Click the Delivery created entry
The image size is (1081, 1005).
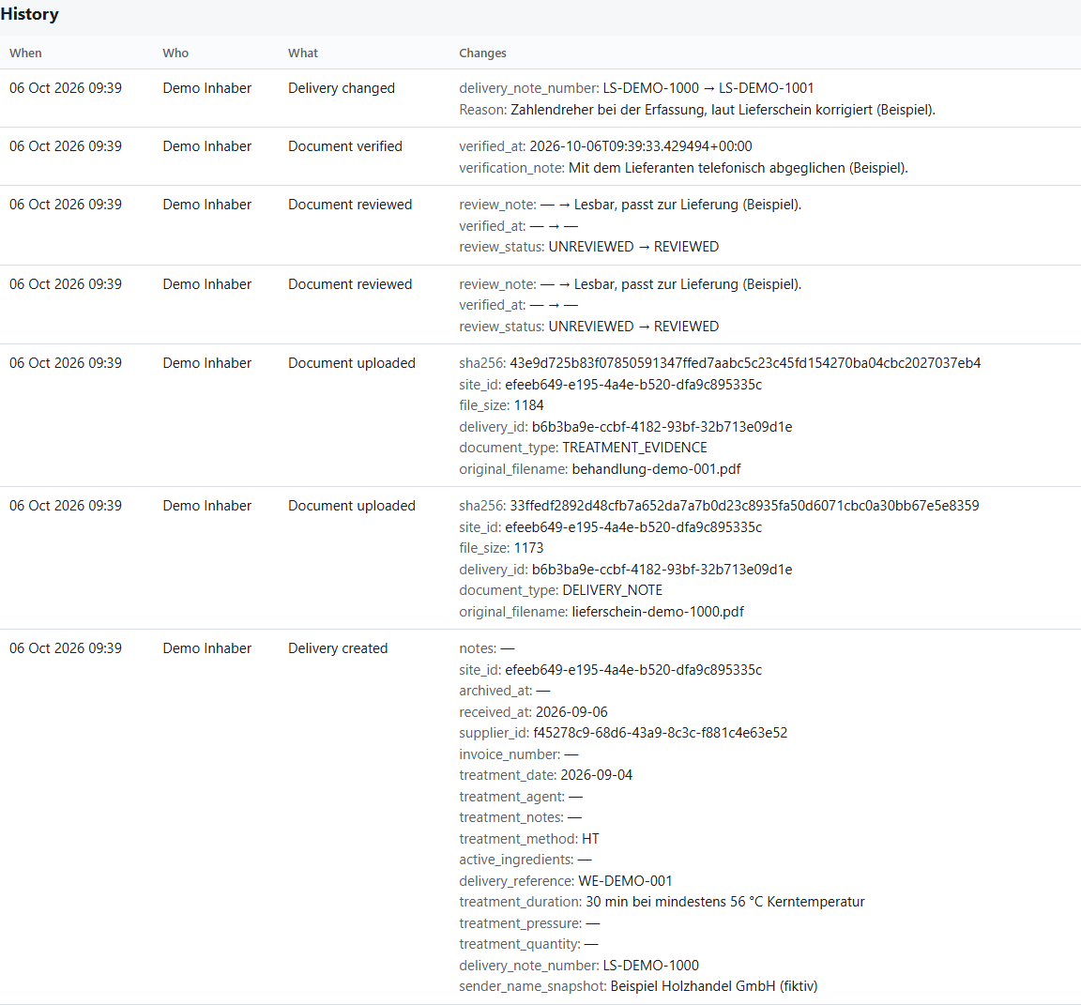[338, 647]
